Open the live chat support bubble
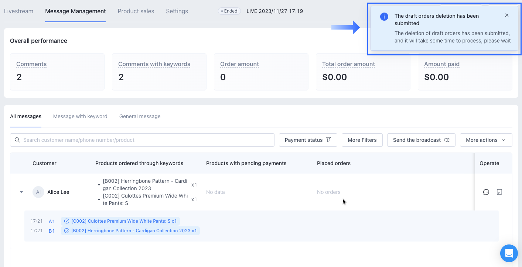The height and width of the screenshot is (267, 522). point(509,253)
